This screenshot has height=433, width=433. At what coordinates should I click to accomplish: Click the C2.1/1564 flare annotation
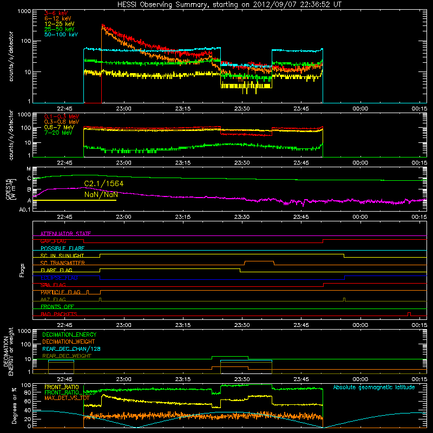tap(104, 183)
